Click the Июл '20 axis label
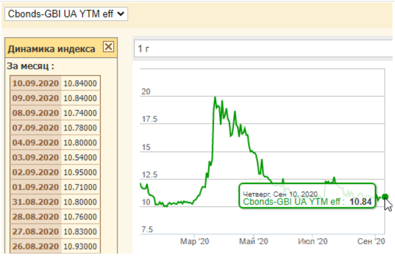Screen dimensions: 395x257 [313, 241]
